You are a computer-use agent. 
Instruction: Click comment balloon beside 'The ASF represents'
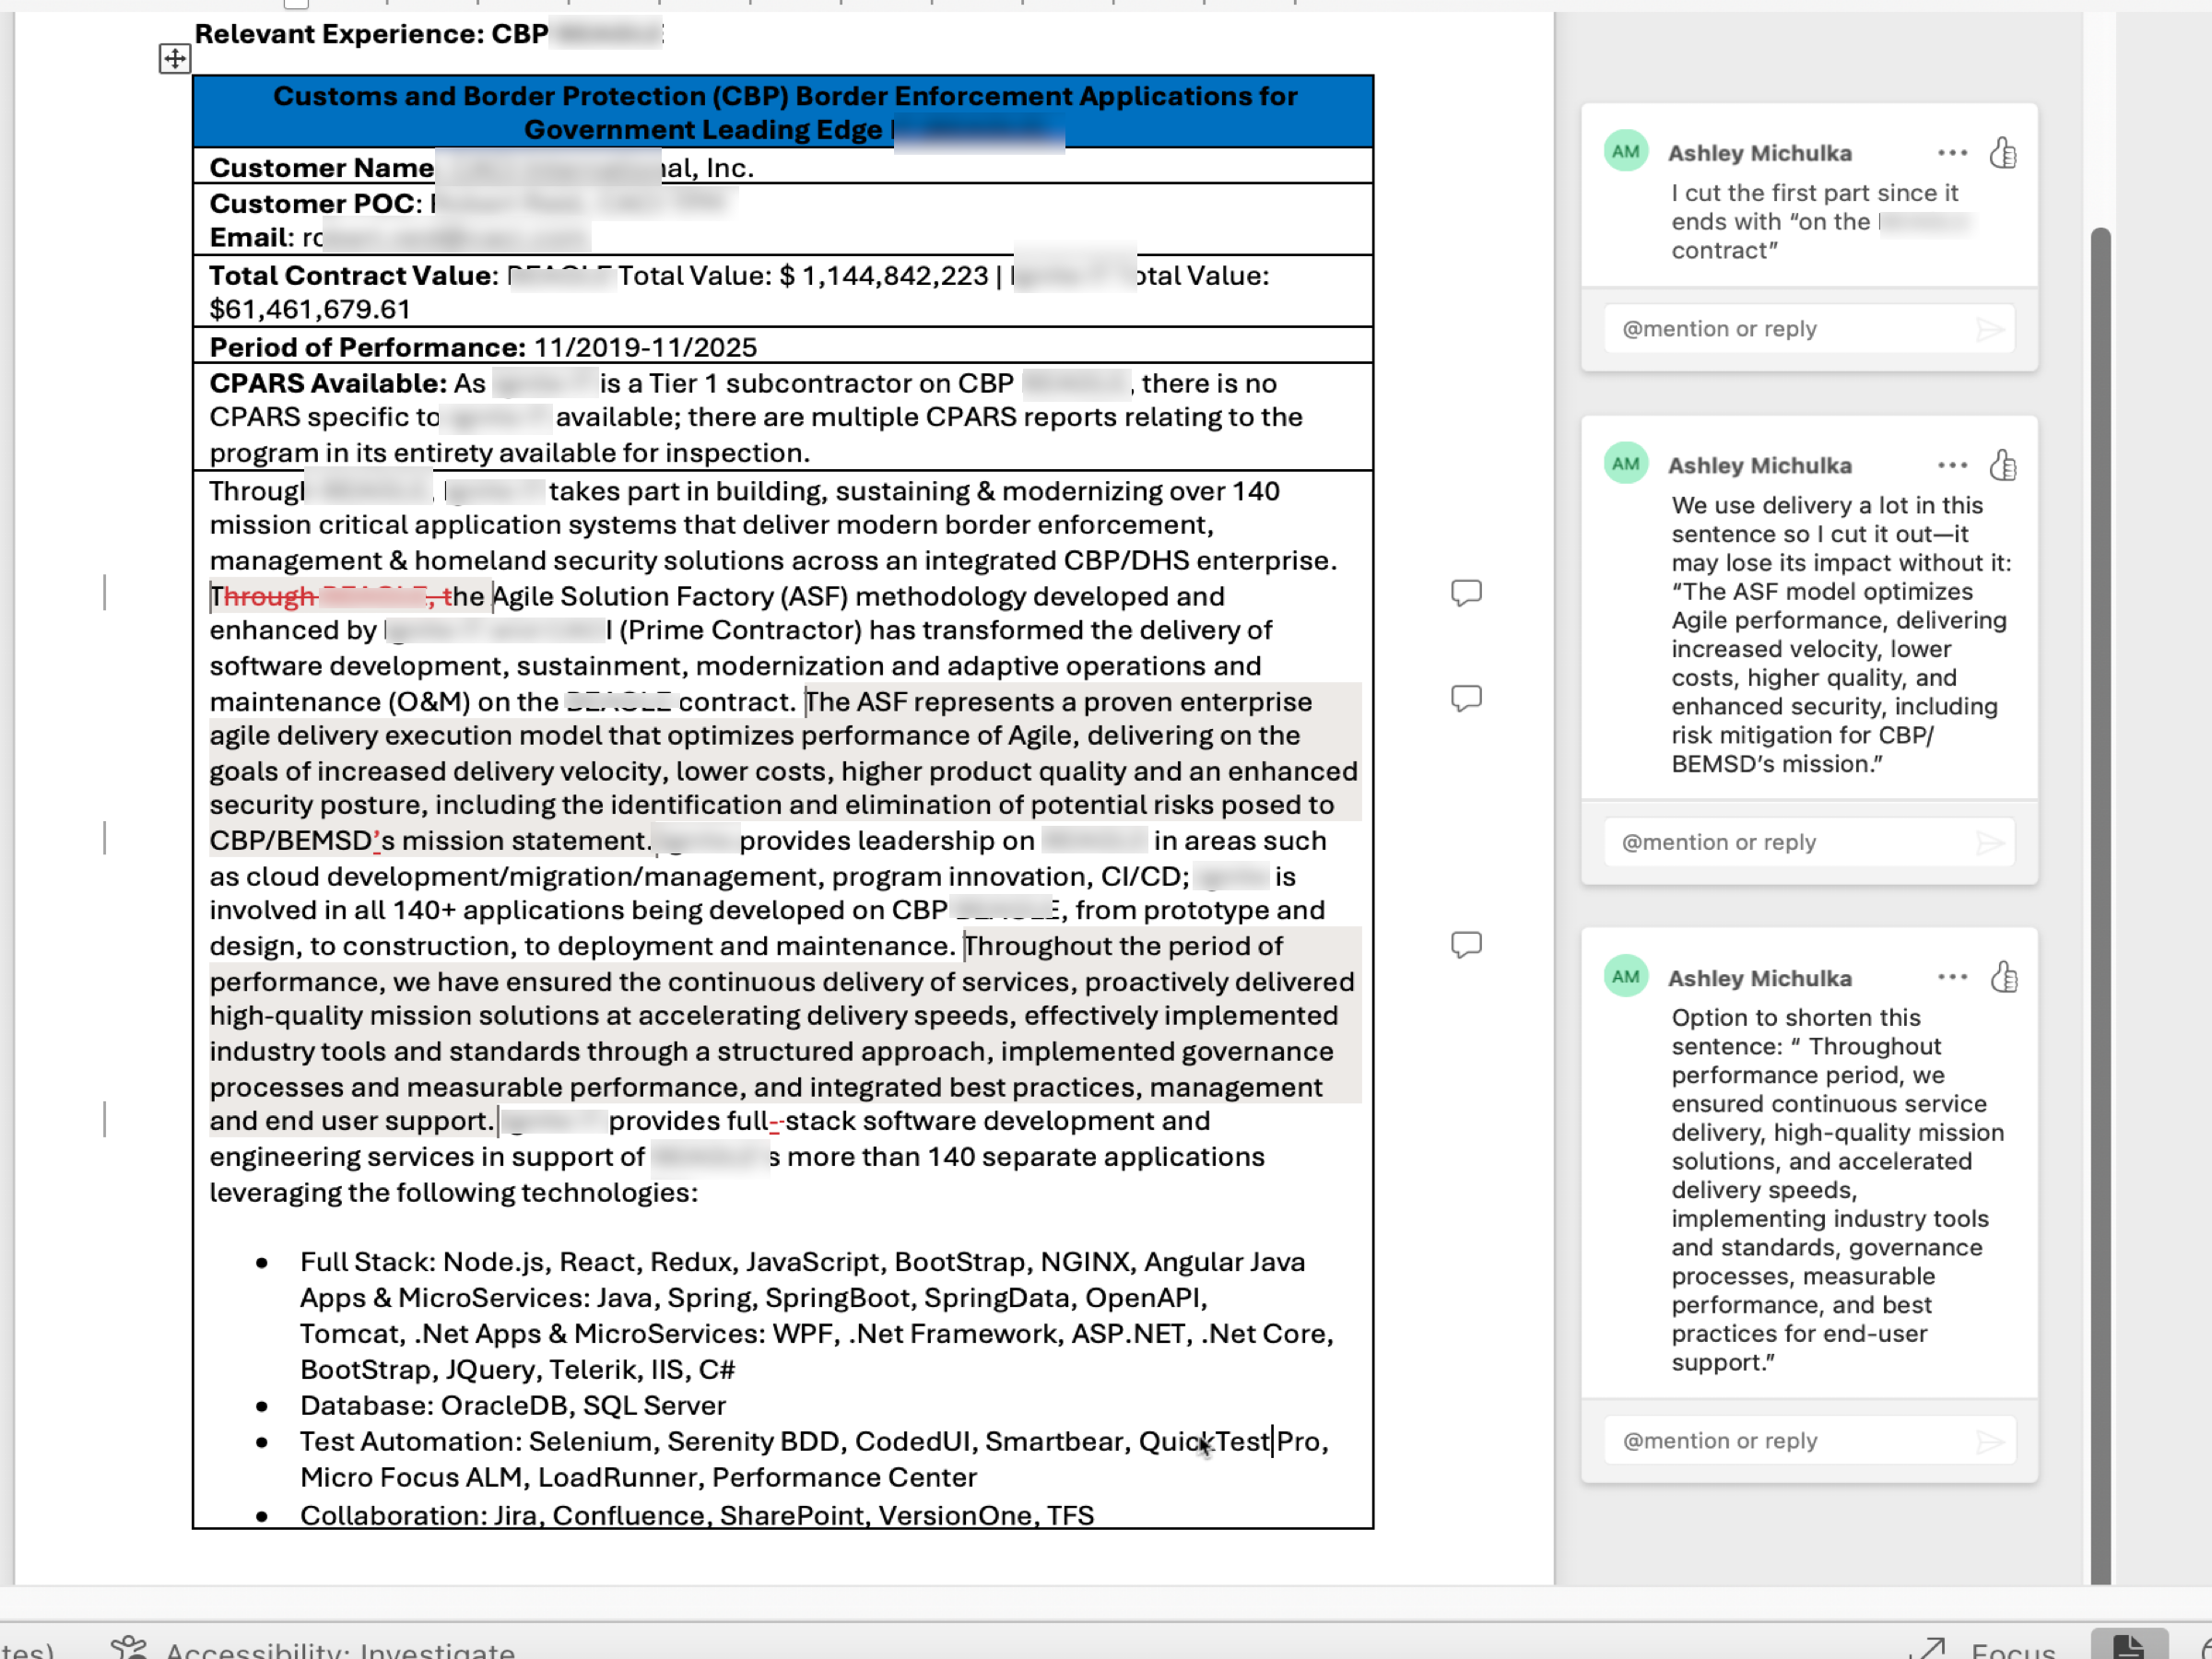1466,698
